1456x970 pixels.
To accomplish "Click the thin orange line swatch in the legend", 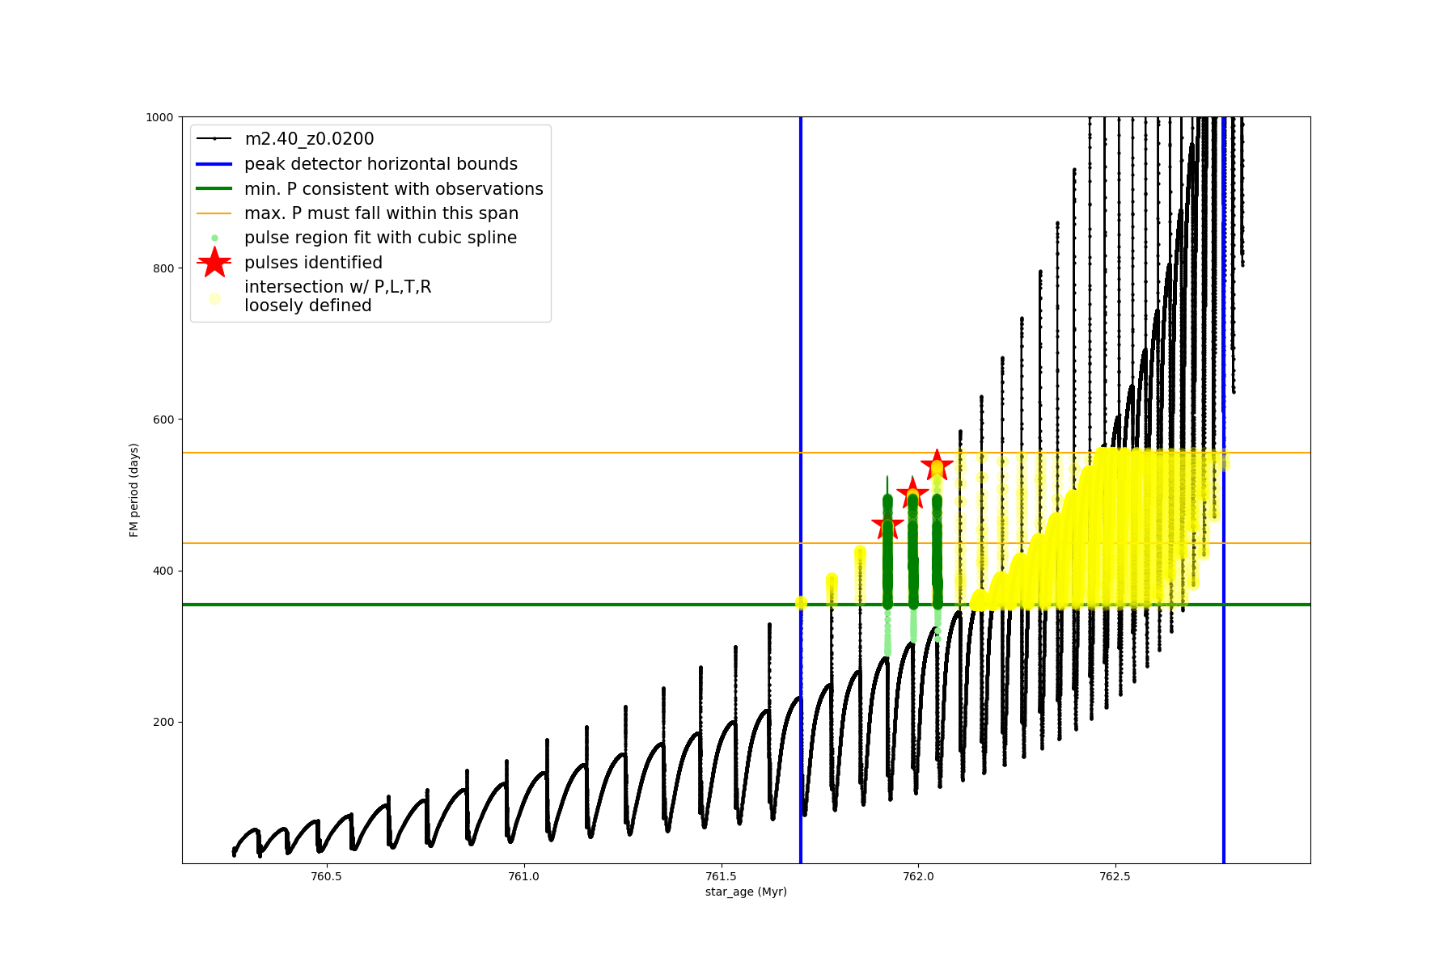I will click(x=214, y=213).
